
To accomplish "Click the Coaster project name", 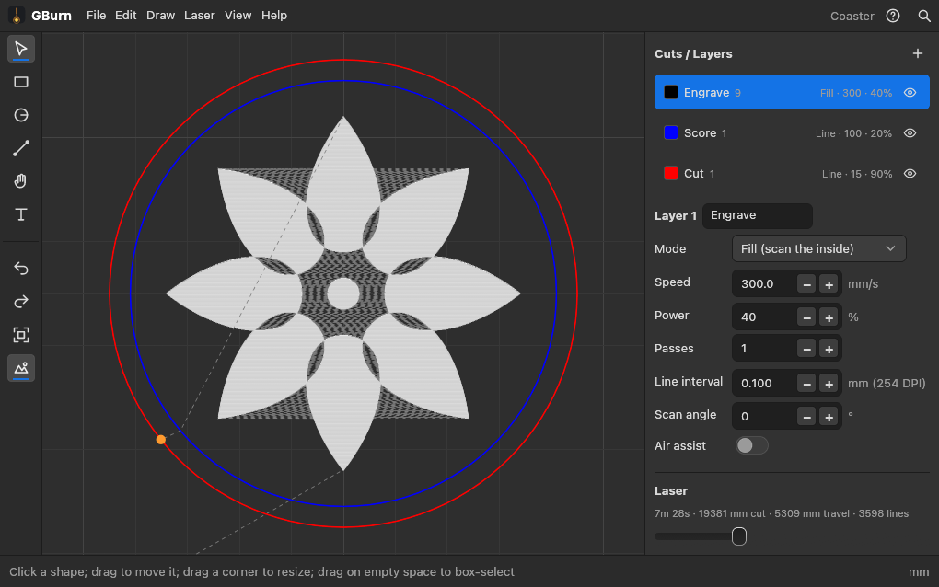I will 852,17.
